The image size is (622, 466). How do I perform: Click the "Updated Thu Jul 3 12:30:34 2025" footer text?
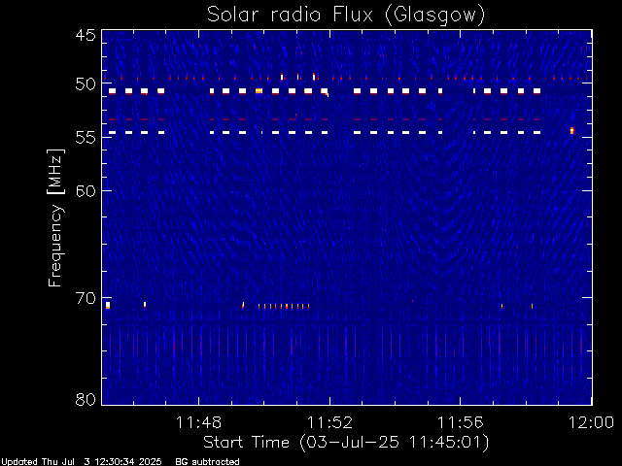[82, 462]
